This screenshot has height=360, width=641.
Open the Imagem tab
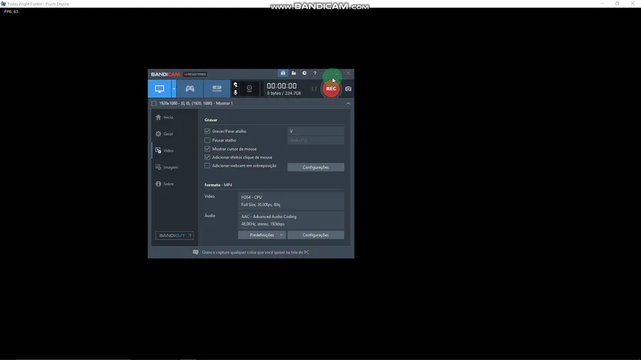tap(175, 167)
